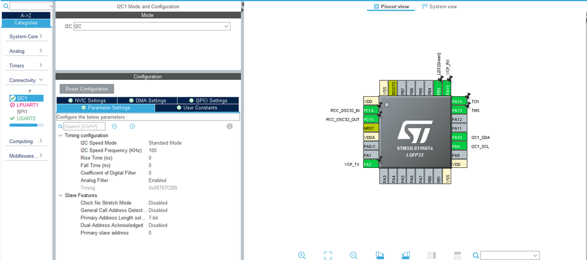587x260 pixels.
Task: Click Clock No Stretch Mode Disabled value
Action: click(x=158, y=203)
